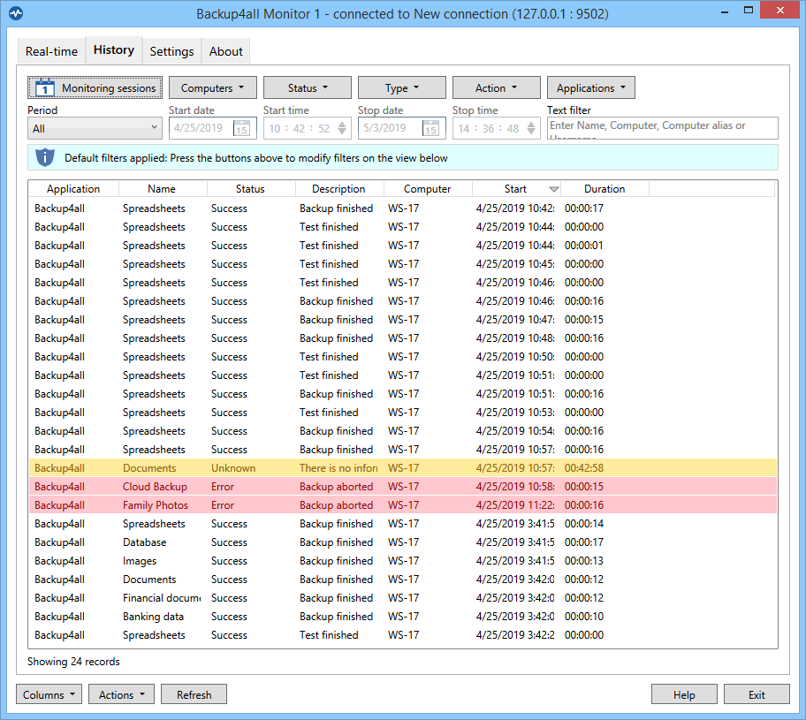Sort by Status column header
The height and width of the screenshot is (720, 806).
(250, 188)
